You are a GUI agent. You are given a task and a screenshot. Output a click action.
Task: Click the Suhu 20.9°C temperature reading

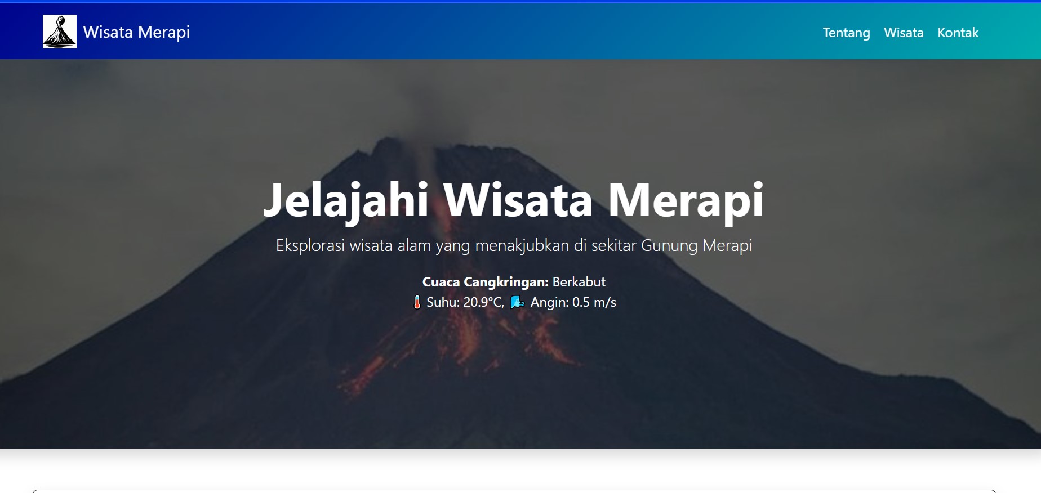pos(465,303)
